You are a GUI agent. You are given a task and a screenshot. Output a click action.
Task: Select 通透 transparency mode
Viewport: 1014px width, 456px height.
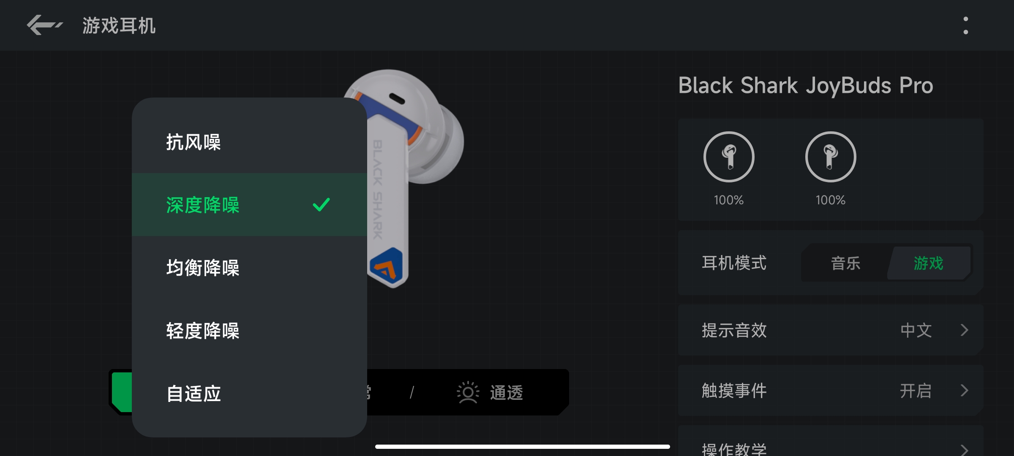pyautogui.click(x=506, y=393)
